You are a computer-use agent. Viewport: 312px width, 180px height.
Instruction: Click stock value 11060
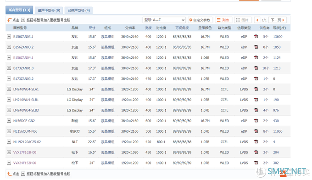(x=278, y=131)
